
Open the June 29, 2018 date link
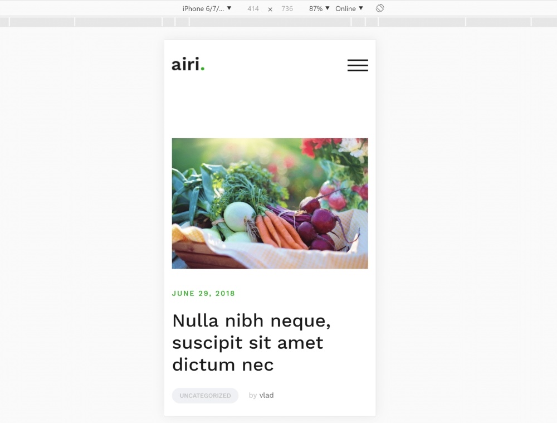tap(203, 294)
